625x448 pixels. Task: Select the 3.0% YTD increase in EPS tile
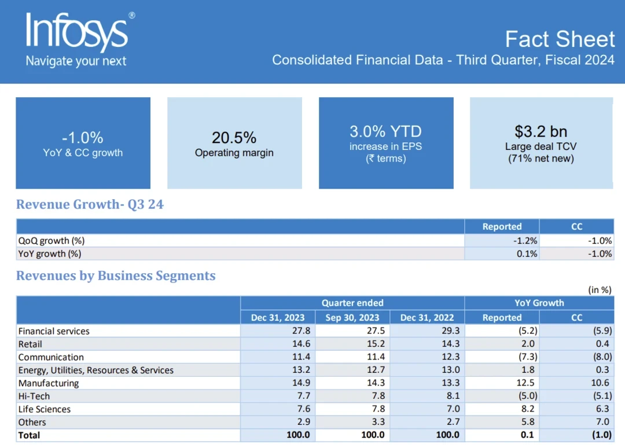click(386, 143)
